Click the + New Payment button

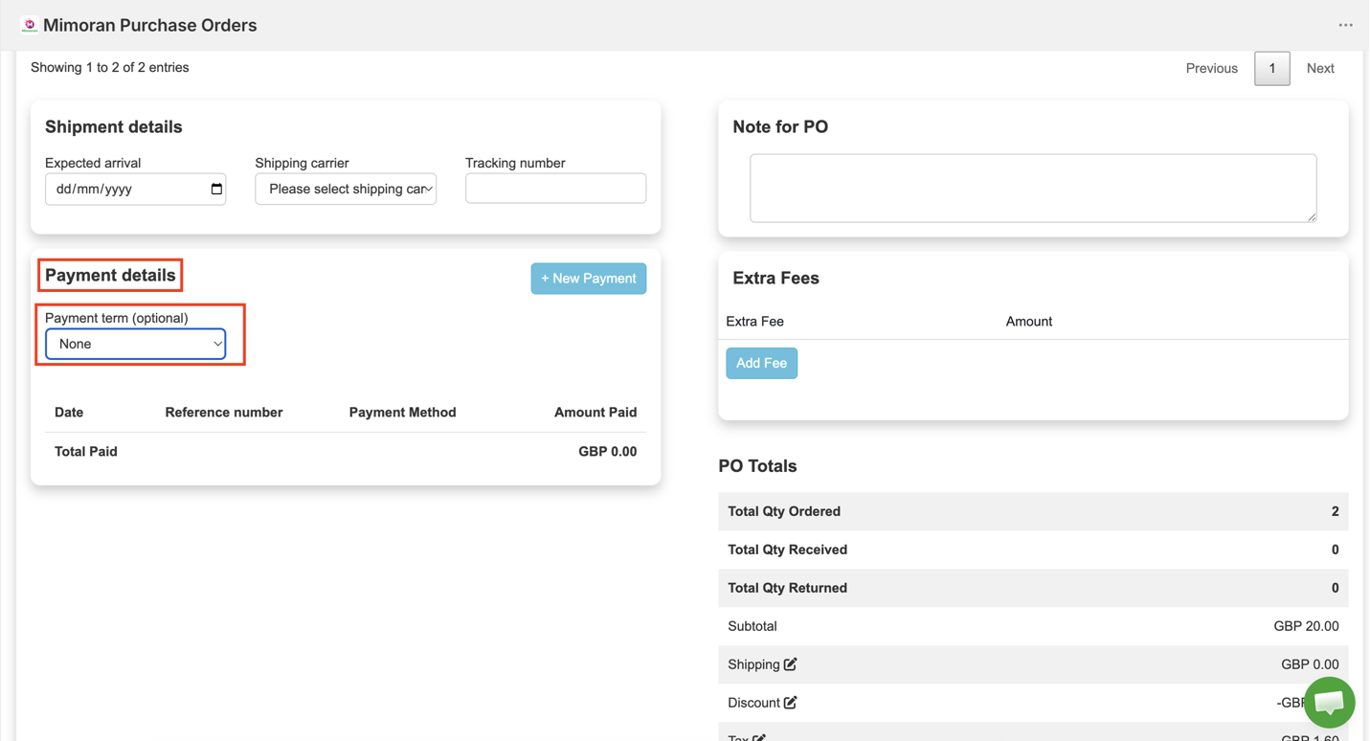pyautogui.click(x=589, y=279)
